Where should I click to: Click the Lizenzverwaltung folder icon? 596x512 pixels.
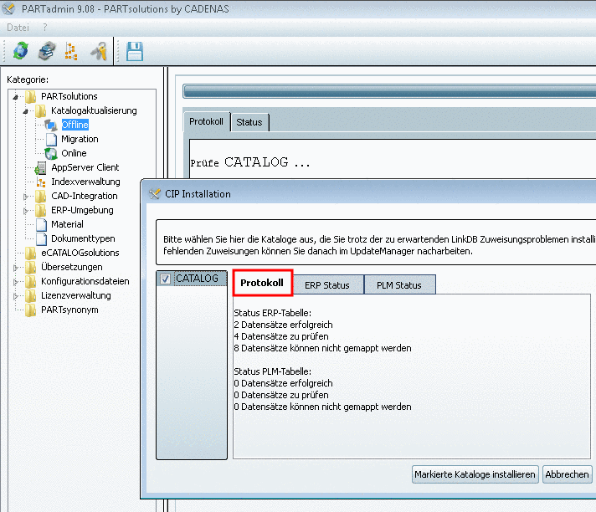(30, 295)
